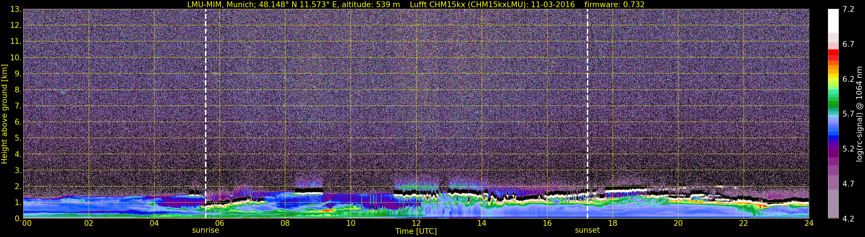Click the time axis tick label 20

point(678,224)
